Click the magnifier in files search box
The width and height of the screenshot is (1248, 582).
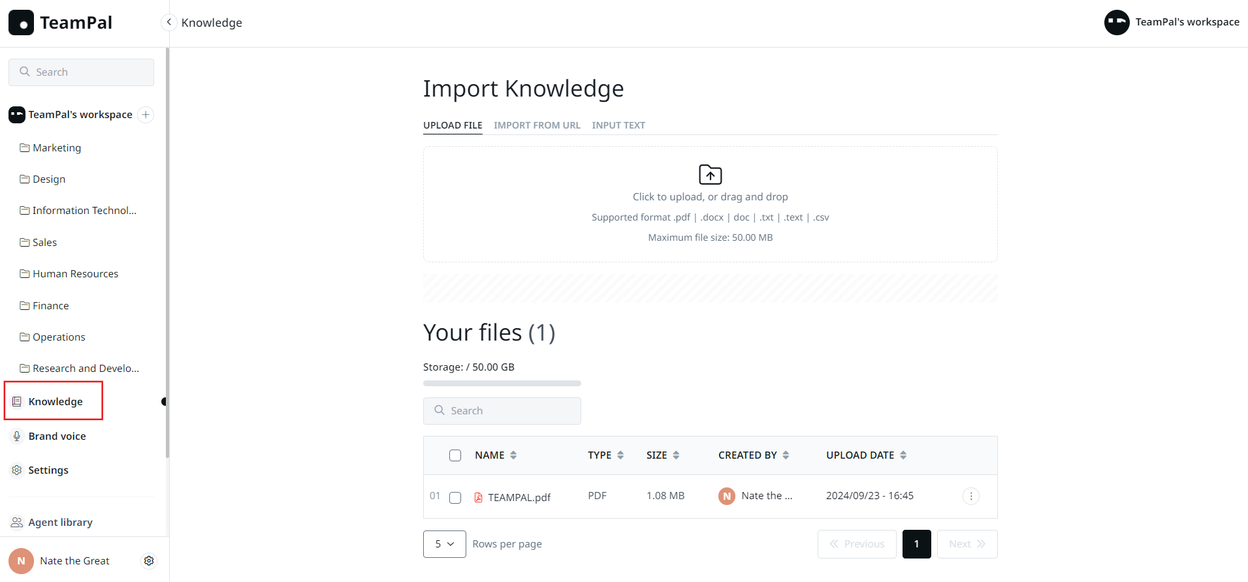coord(440,410)
